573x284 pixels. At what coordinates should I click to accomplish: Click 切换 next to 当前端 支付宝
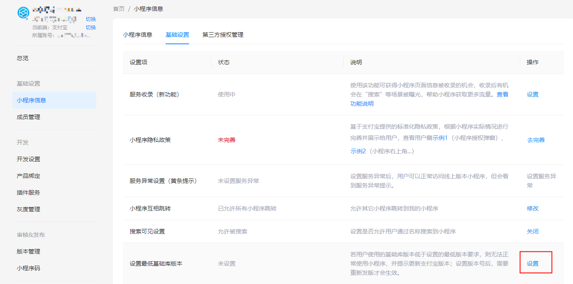91,28
